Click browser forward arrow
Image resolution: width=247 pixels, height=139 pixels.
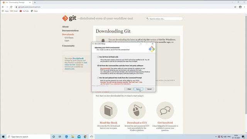point(7,7)
